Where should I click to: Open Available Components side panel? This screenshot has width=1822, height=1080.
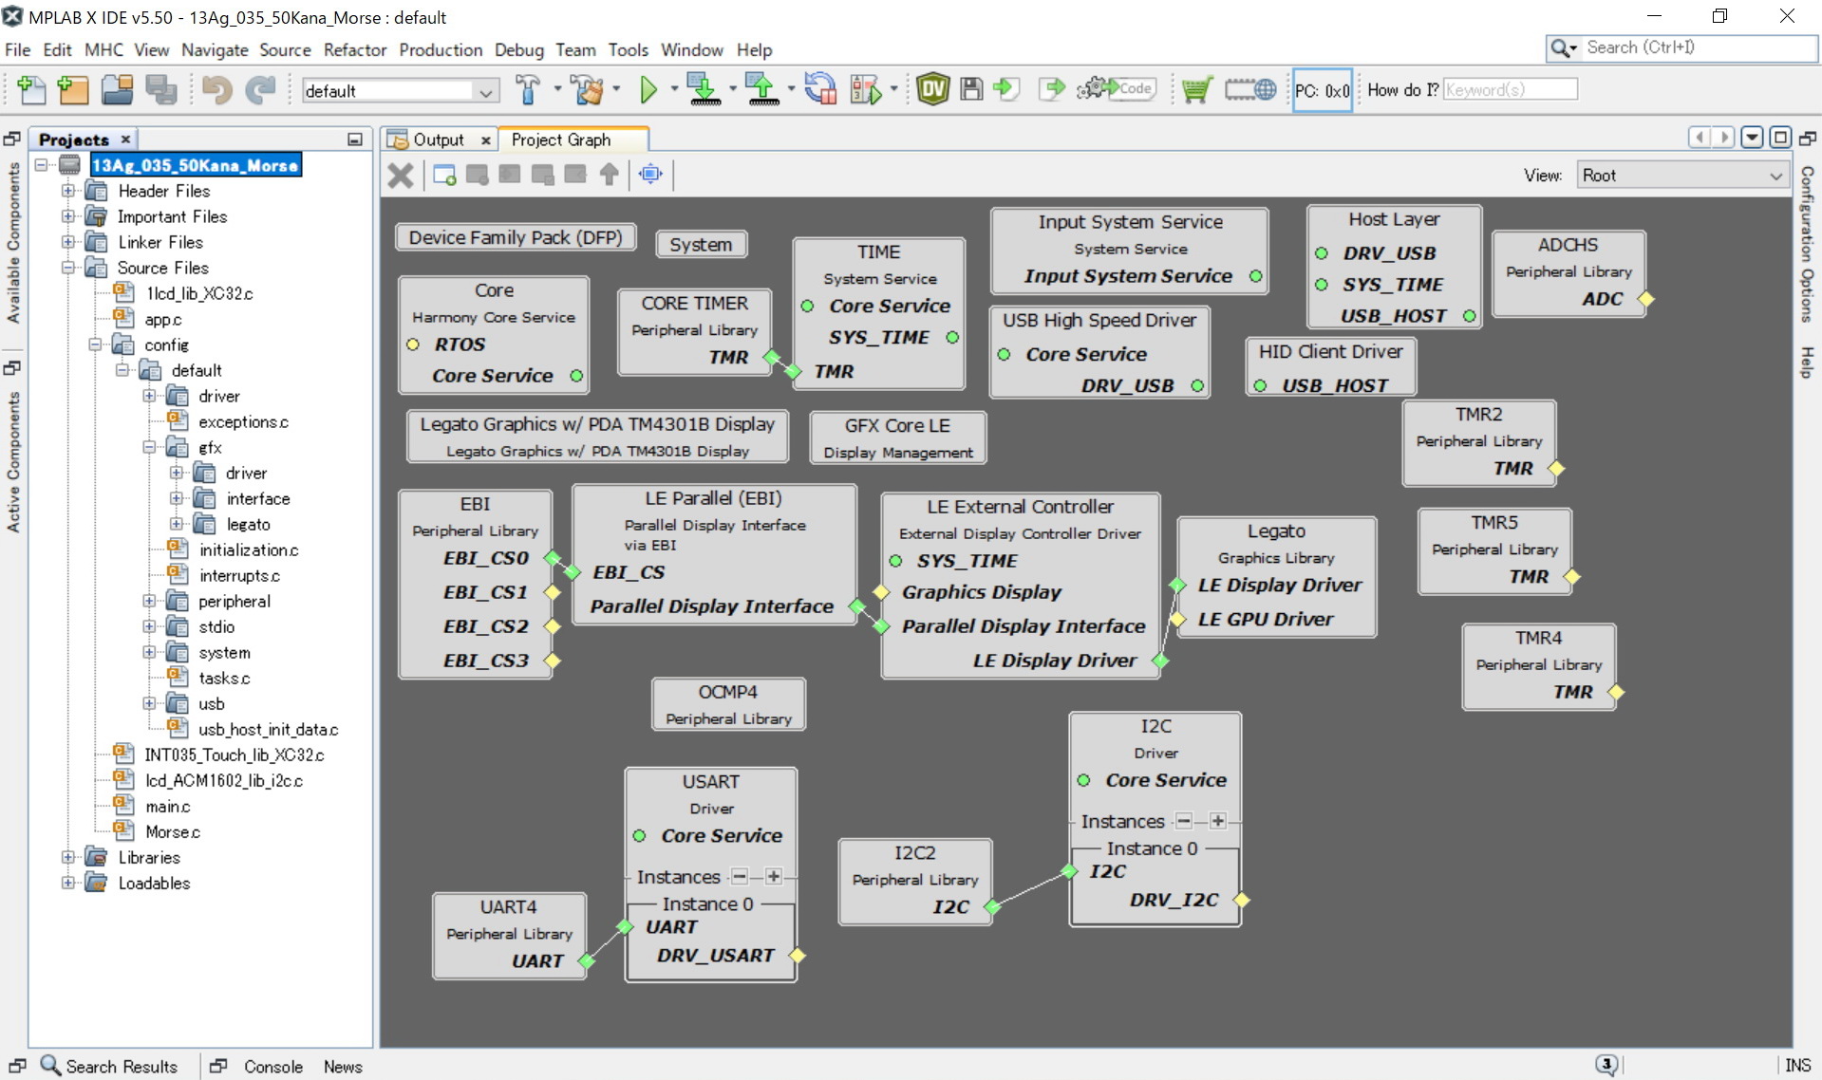13,244
